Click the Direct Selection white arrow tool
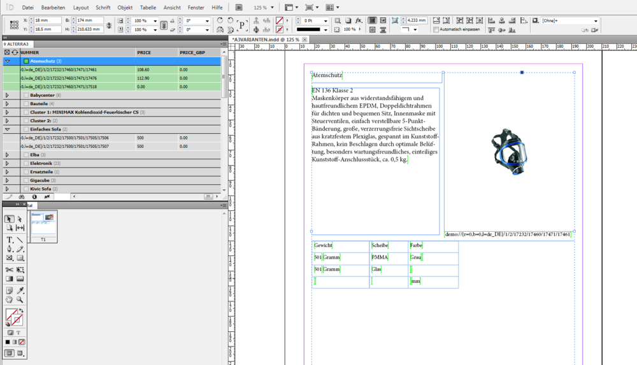This screenshot has width=637, height=365. pyautogui.click(x=20, y=219)
